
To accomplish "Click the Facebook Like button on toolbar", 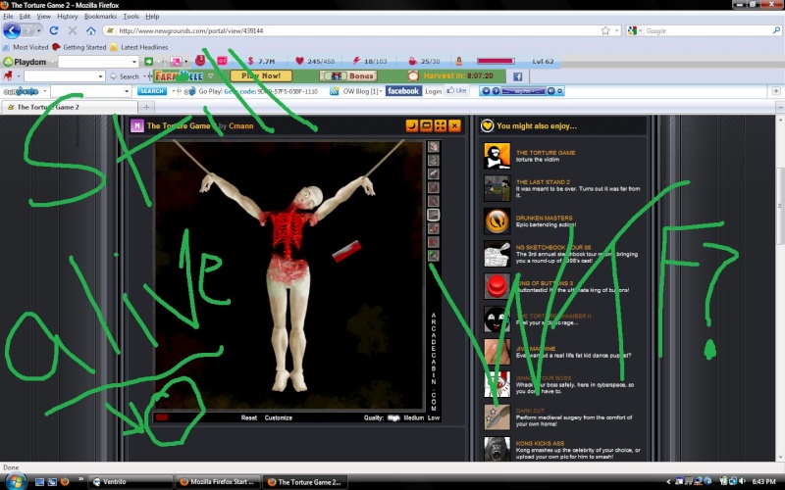I will (x=457, y=91).
